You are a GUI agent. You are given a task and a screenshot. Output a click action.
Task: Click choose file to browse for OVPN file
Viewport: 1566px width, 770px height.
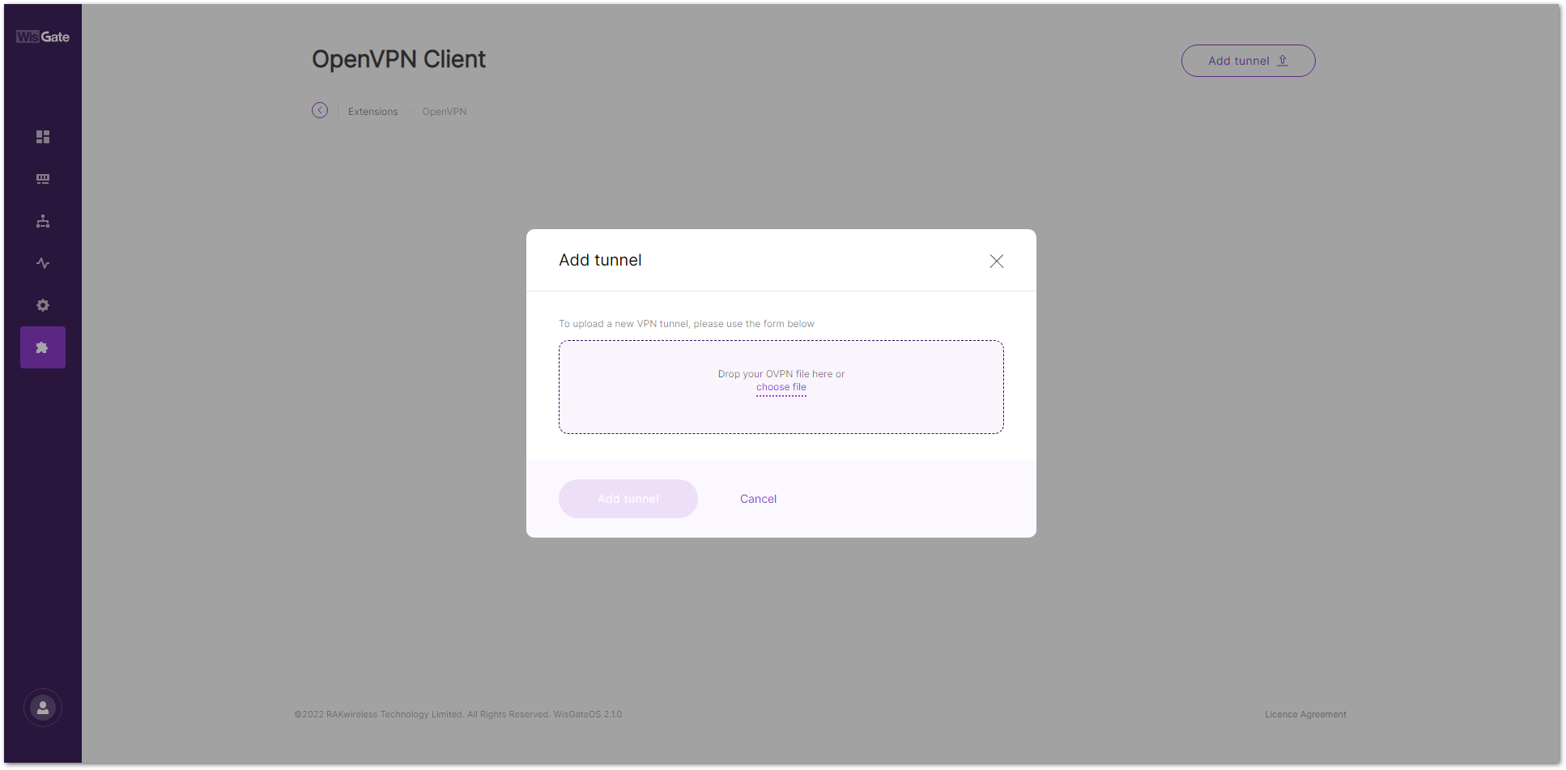(x=781, y=387)
